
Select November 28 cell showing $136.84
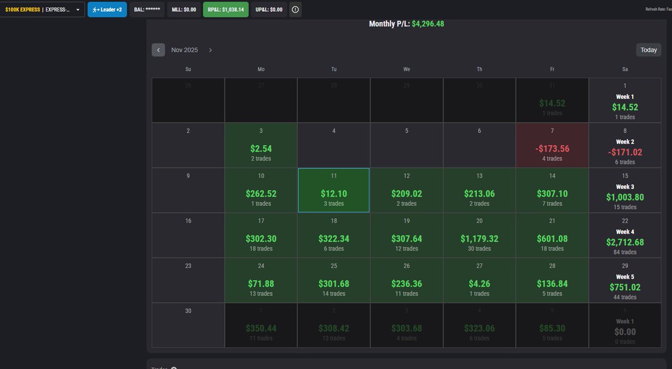552,280
